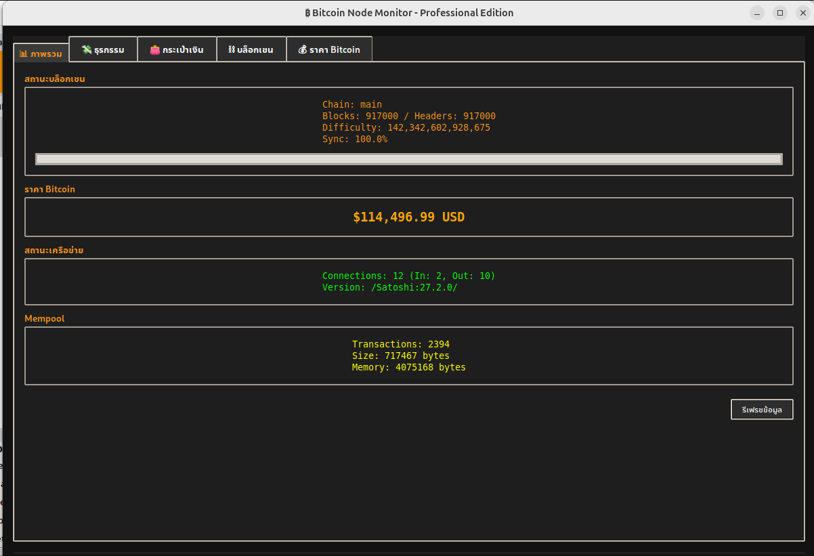Click the Bitcoin symbol in window title
This screenshot has height=556, width=814.
pos(307,13)
